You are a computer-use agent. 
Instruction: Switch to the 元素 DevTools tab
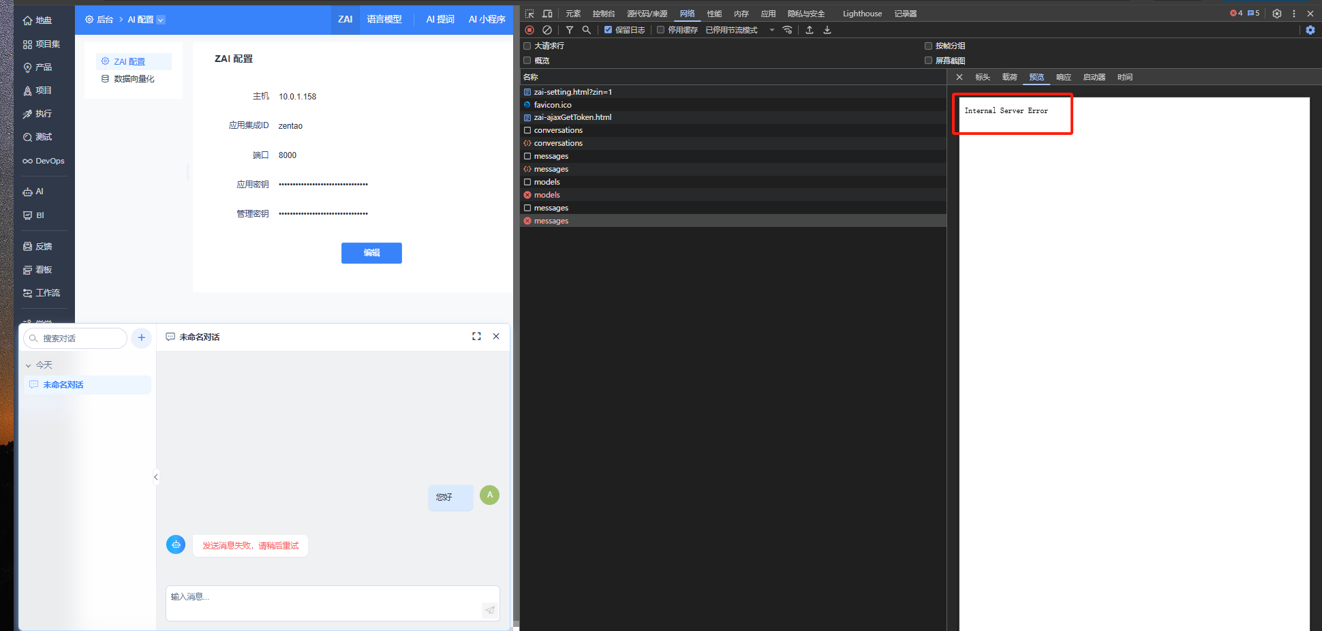pos(573,14)
